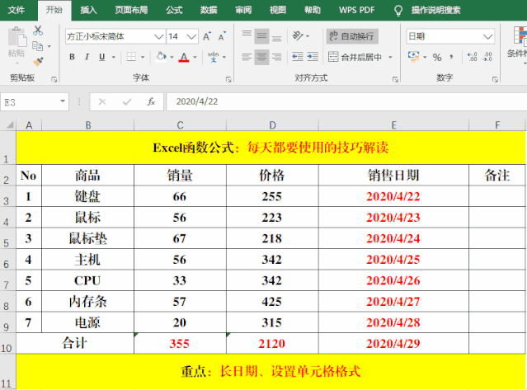Click the Insert Function fx icon
This screenshot has height=390, width=527.
click(x=151, y=101)
